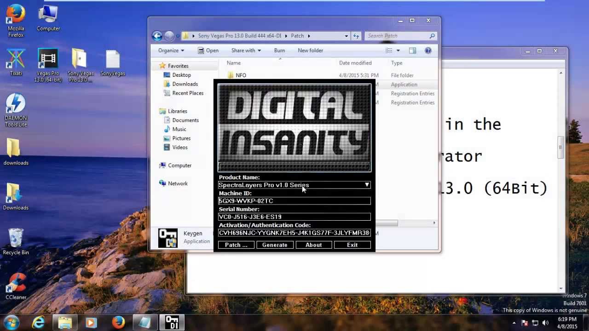The height and width of the screenshot is (331, 589).
Task: Expand the address bar history dropdown
Action: [x=346, y=36]
